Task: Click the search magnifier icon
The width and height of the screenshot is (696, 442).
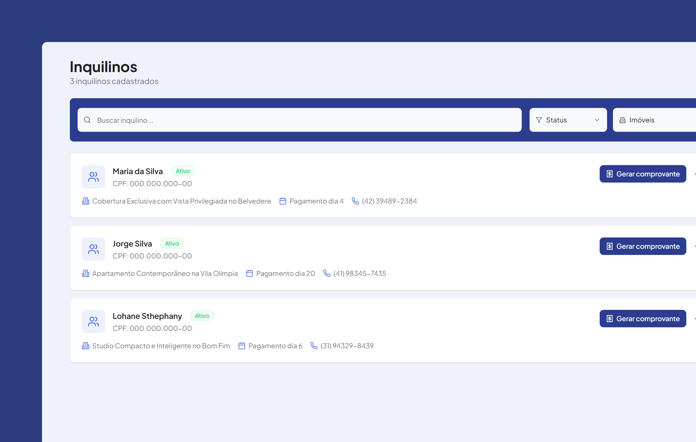Action: [x=87, y=120]
